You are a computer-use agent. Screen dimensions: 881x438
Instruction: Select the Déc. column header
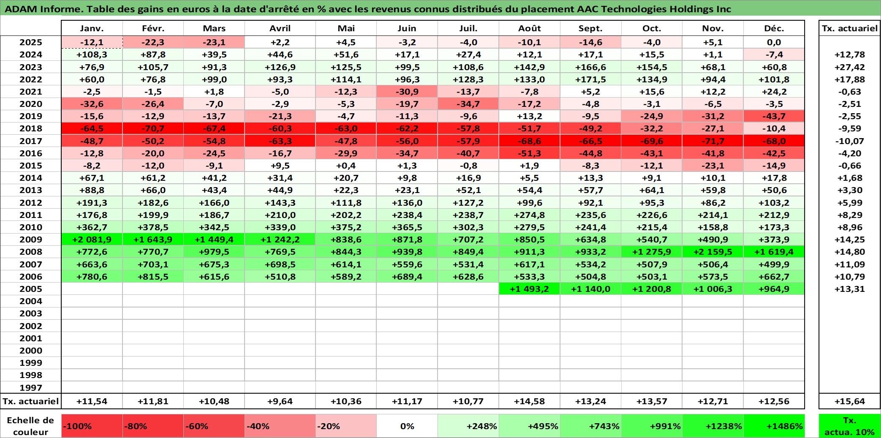pyautogui.click(x=774, y=28)
